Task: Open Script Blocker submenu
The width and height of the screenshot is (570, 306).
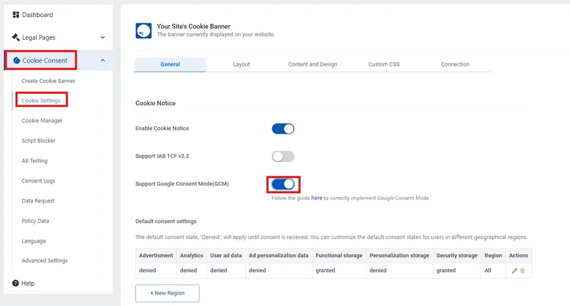Action: [x=39, y=141]
